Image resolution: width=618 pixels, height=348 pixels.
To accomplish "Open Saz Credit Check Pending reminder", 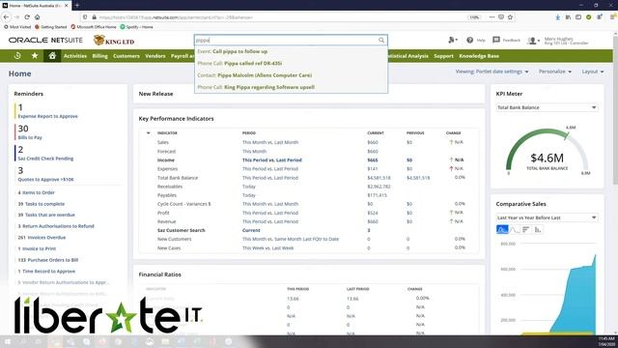I will [x=45, y=159].
